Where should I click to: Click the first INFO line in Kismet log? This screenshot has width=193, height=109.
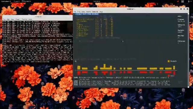coord(122,78)
